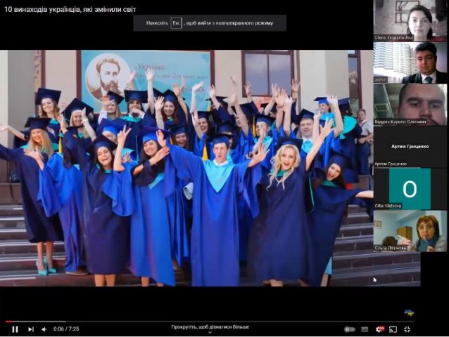This screenshot has height=337, width=449.
Task: Select the Артем Гриценко participant tile
Action: (x=410, y=146)
